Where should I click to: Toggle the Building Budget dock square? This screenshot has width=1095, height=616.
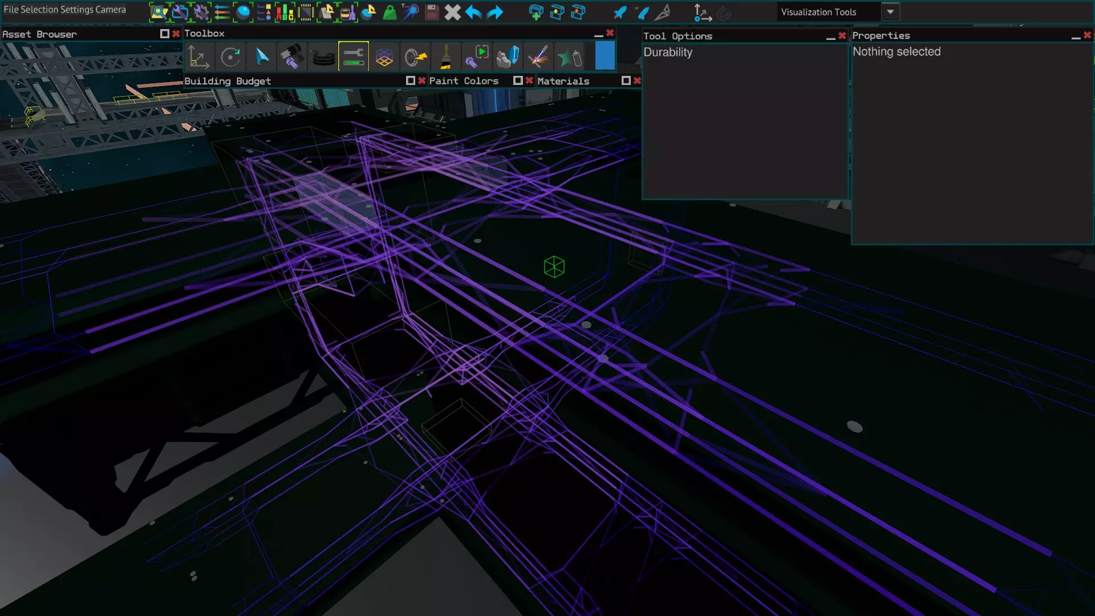coord(410,80)
